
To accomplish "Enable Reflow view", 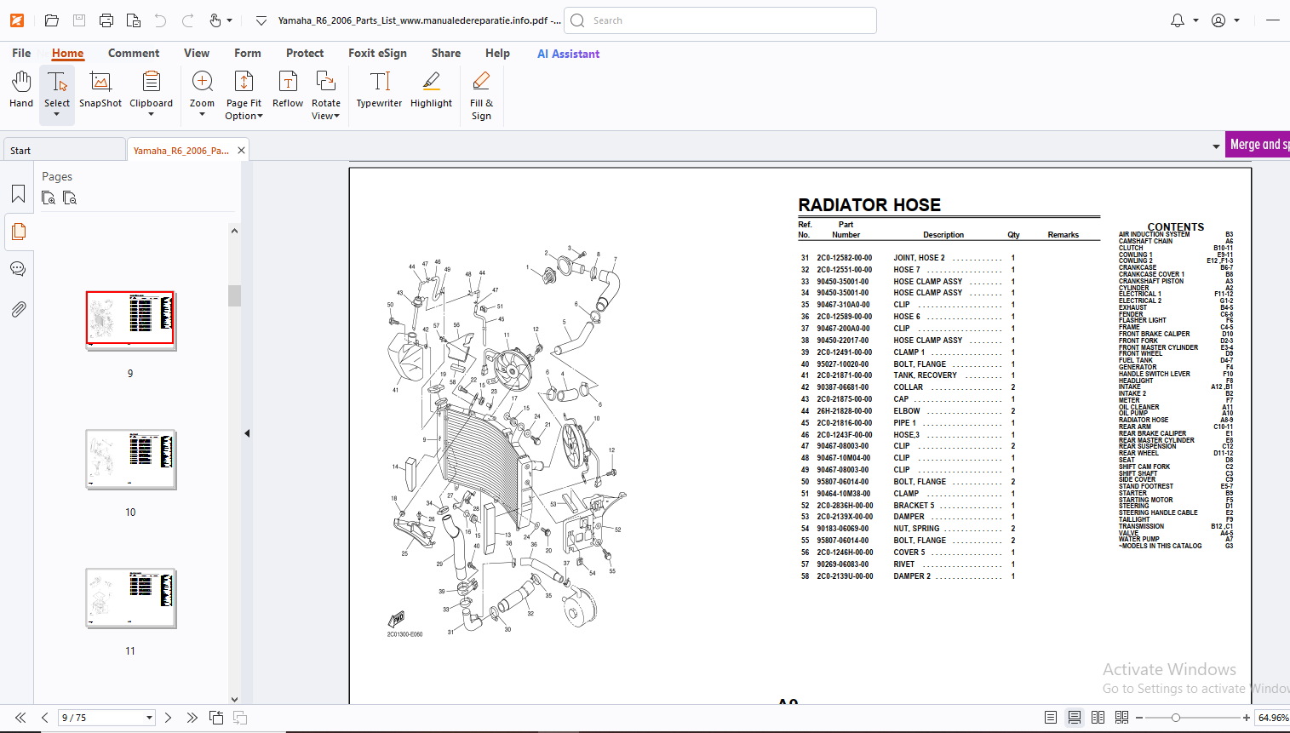I will (x=288, y=90).
